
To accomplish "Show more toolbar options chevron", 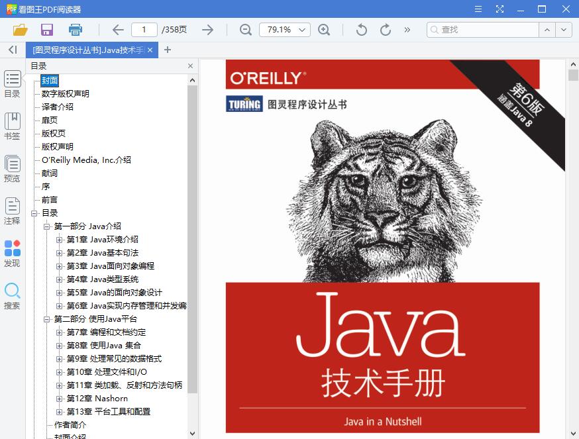I will click(x=407, y=30).
